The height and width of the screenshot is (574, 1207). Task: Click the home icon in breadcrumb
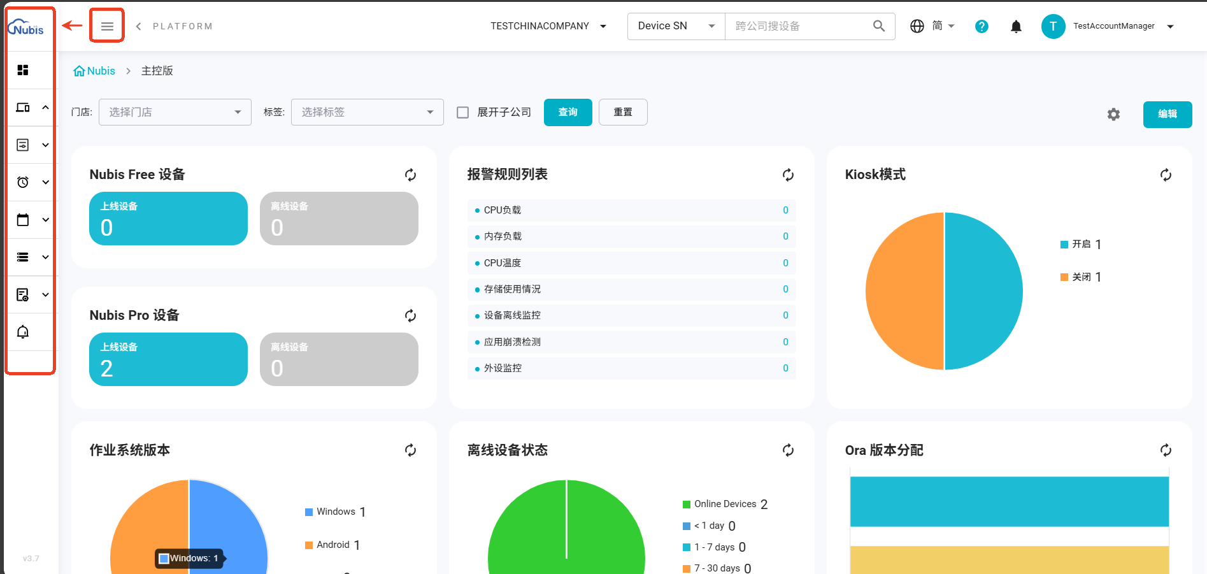pyautogui.click(x=79, y=71)
